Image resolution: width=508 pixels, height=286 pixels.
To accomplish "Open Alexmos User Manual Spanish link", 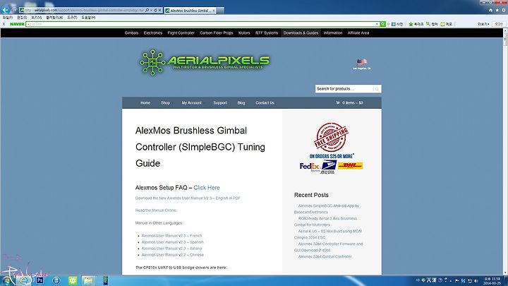I will point(172,242).
